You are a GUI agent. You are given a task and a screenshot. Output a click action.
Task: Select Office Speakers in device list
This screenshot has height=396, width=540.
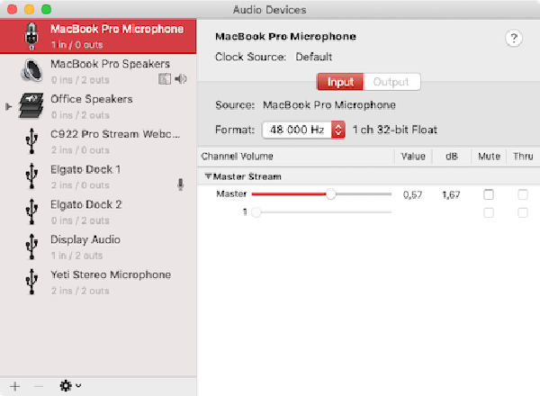98,106
